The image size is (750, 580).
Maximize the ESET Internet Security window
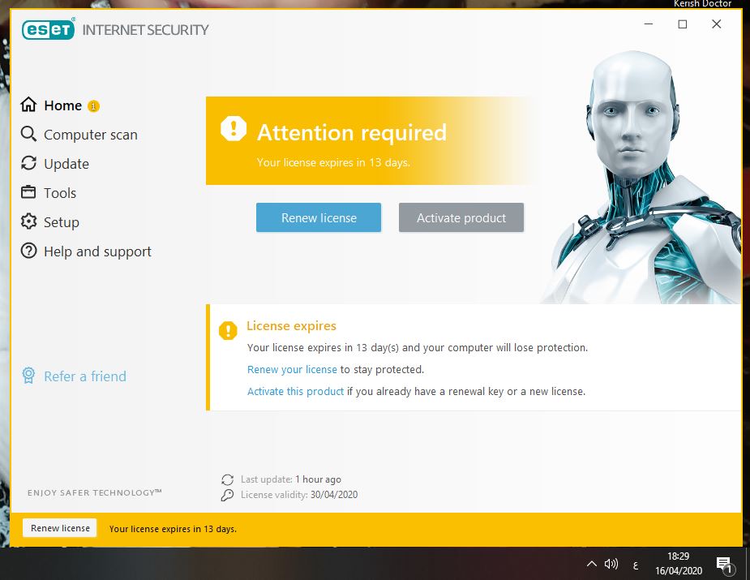(x=683, y=24)
